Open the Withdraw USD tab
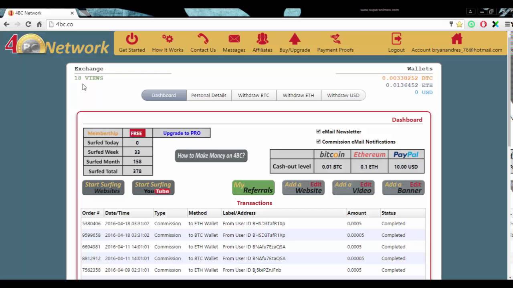This screenshot has height=288, width=513. pos(343,95)
